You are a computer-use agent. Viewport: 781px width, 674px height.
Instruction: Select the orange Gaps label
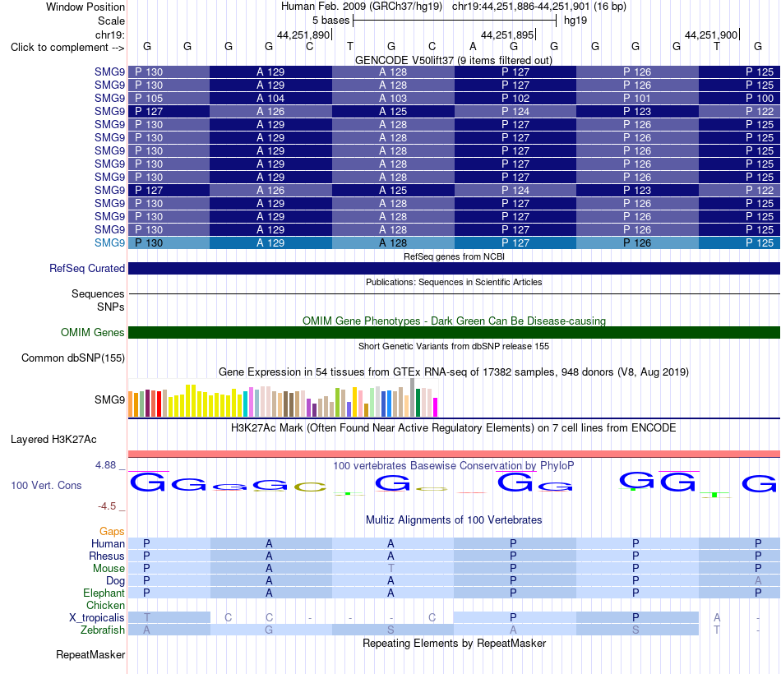click(112, 532)
